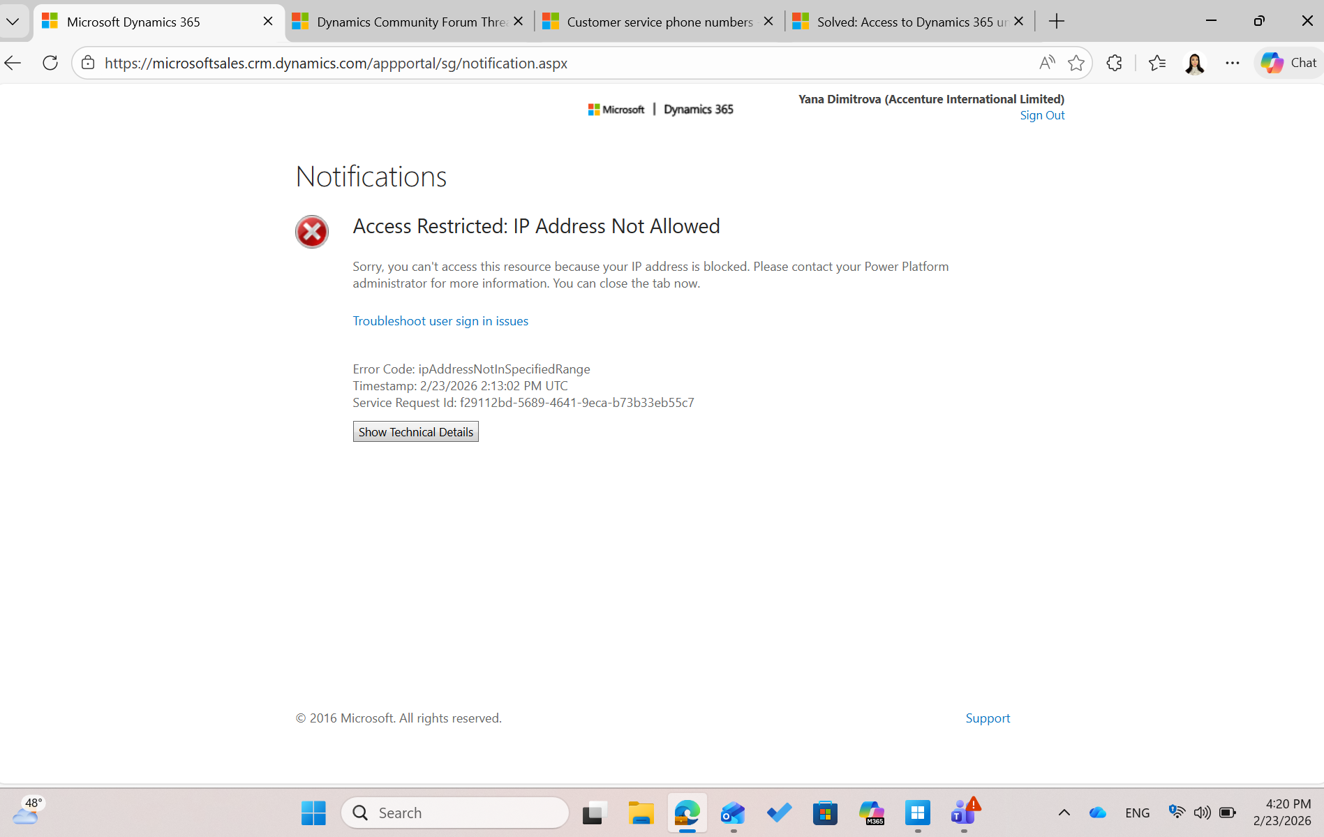The height and width of the screenshot is (837, 1324).
Task: Open Task View from taskbar
Action: [595, 813]
